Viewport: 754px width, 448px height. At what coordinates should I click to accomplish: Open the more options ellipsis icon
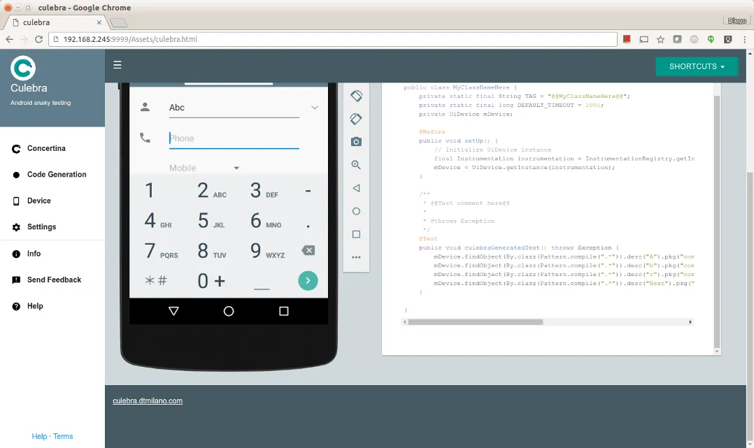[x=356, y=257]
